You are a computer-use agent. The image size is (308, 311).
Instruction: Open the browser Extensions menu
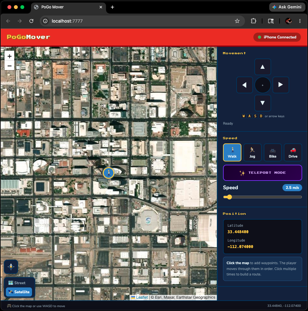(253, 21)
